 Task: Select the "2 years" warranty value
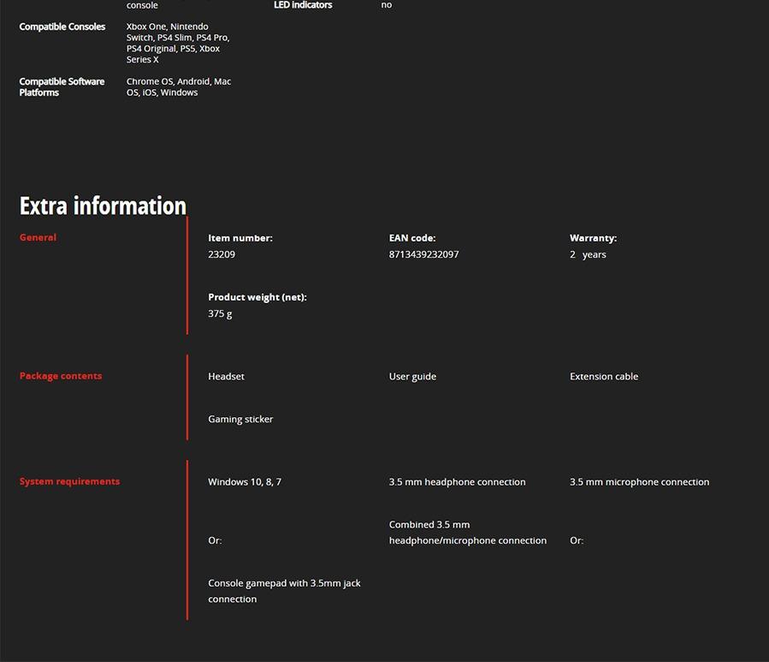tap(588, 254)
